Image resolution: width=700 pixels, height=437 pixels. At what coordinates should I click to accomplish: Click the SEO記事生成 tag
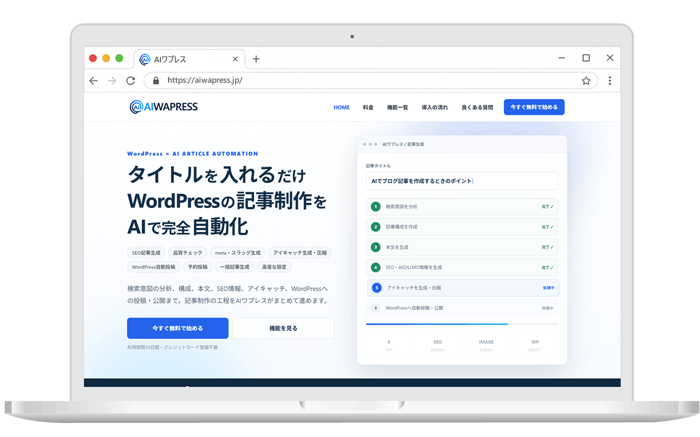pyautogui.click(x=146, y=253)
